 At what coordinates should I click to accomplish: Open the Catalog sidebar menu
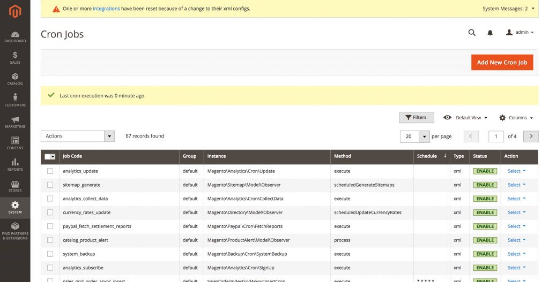pyautogui.click(x=15, y=79)
